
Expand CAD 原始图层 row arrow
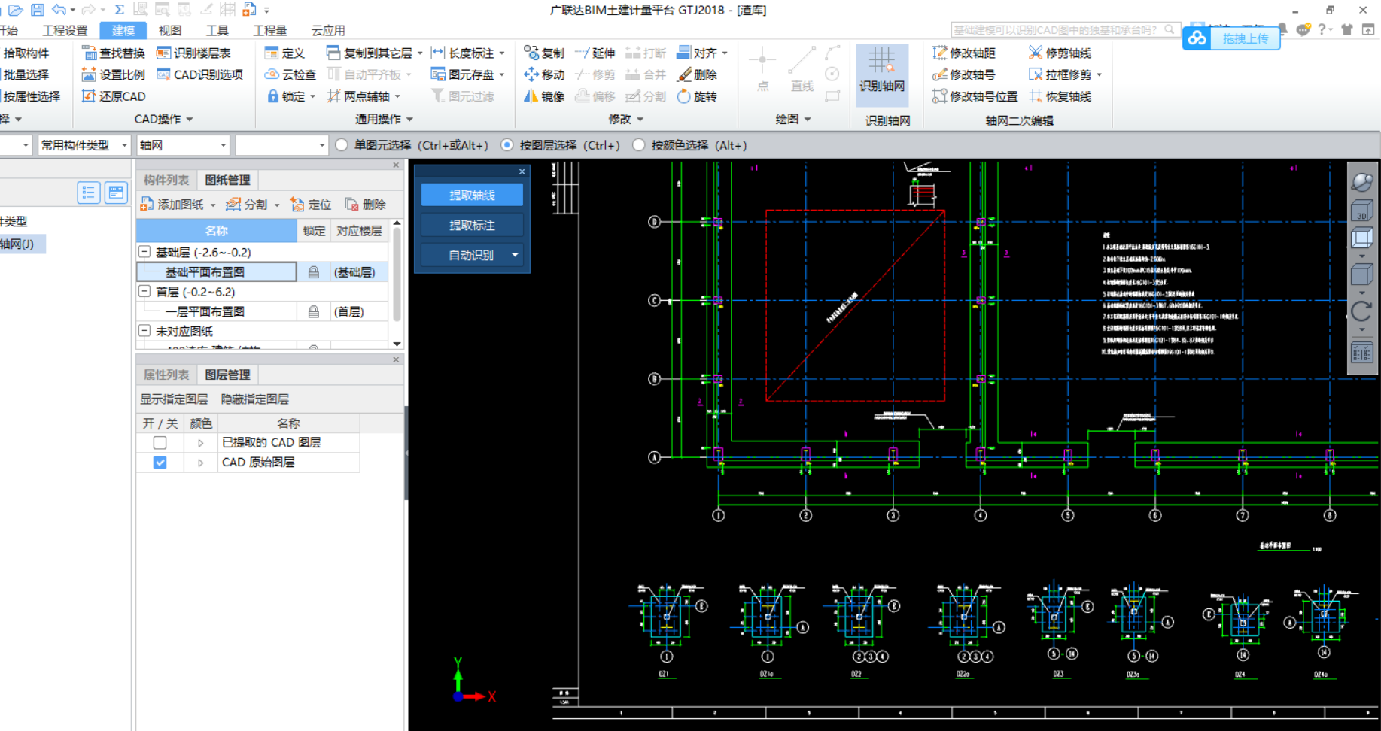click(x=201, y=463)
